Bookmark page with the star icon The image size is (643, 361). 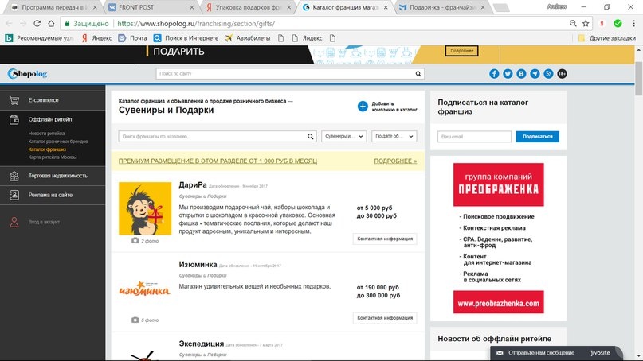(x=586, y=23)
